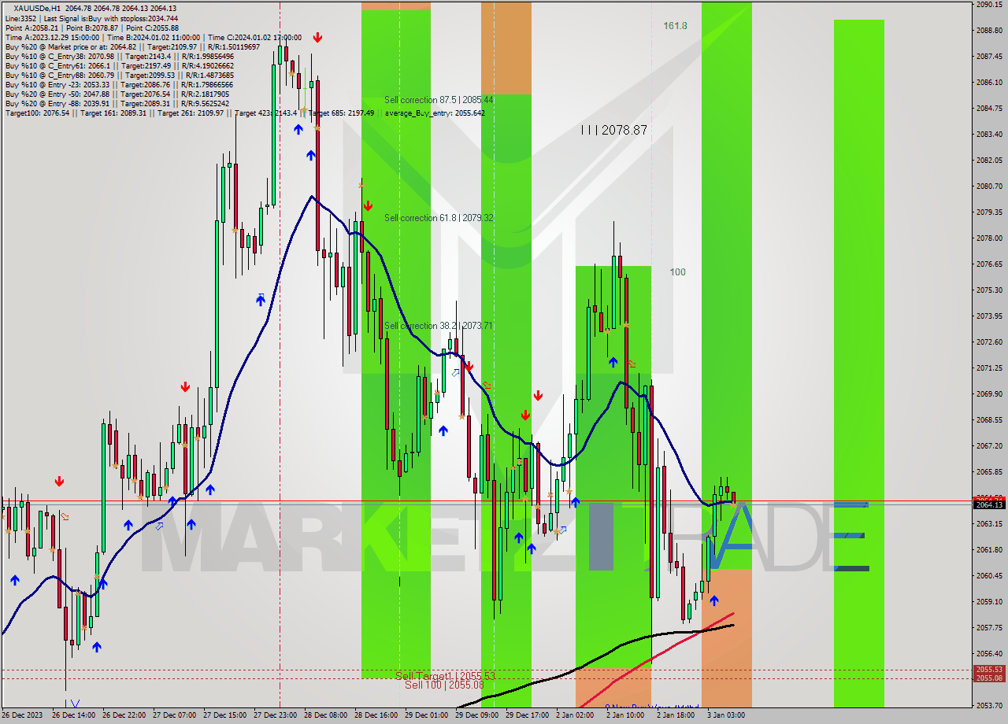The height and width of the screenshot is (724, 1008).
Task: Click the Sell correction 38.2 | 2073.71 label
Action: (x=439, y=326)
